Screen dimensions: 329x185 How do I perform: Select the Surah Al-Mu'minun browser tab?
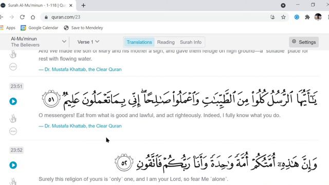[x=38, y=6]
